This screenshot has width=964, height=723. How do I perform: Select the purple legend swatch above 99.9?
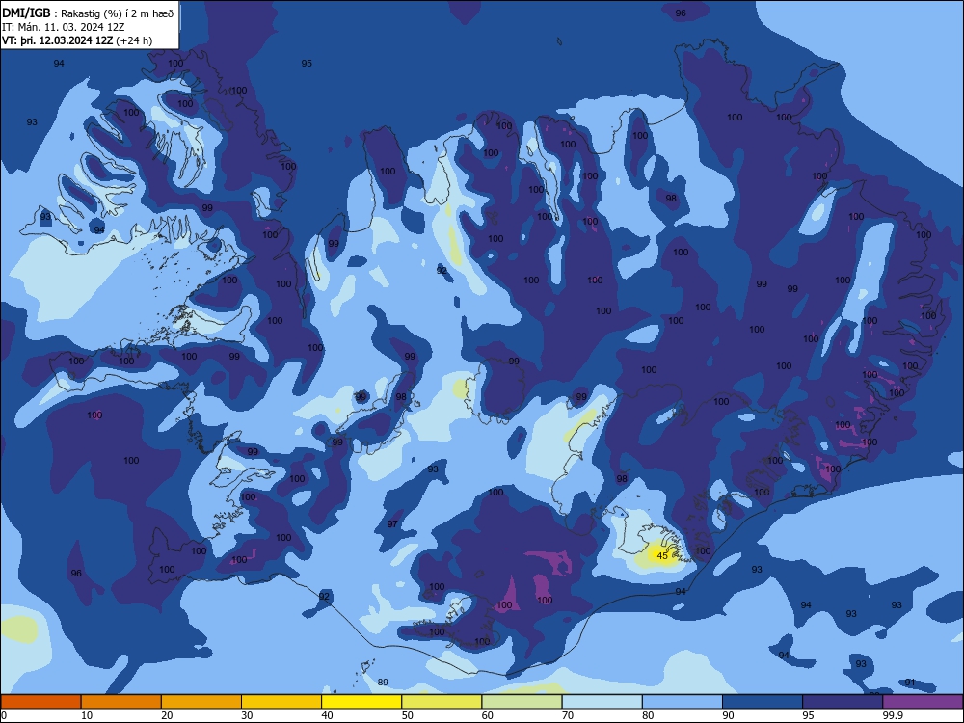click(x=923, y=702)
